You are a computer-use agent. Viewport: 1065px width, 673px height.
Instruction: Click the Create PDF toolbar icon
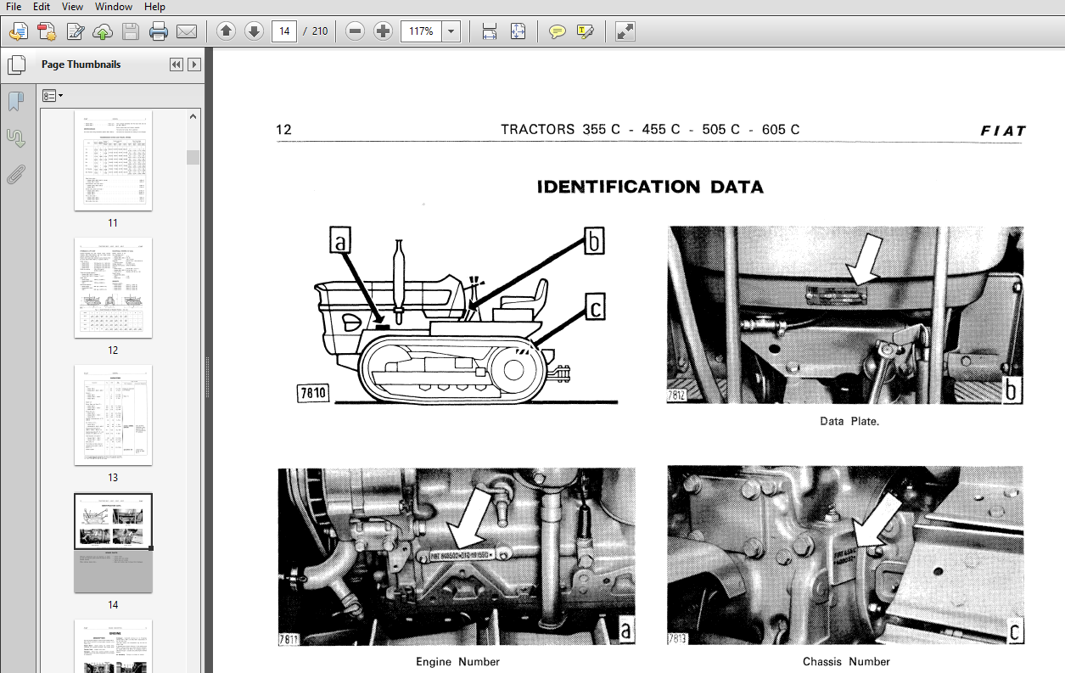click(x=47, y=32)
